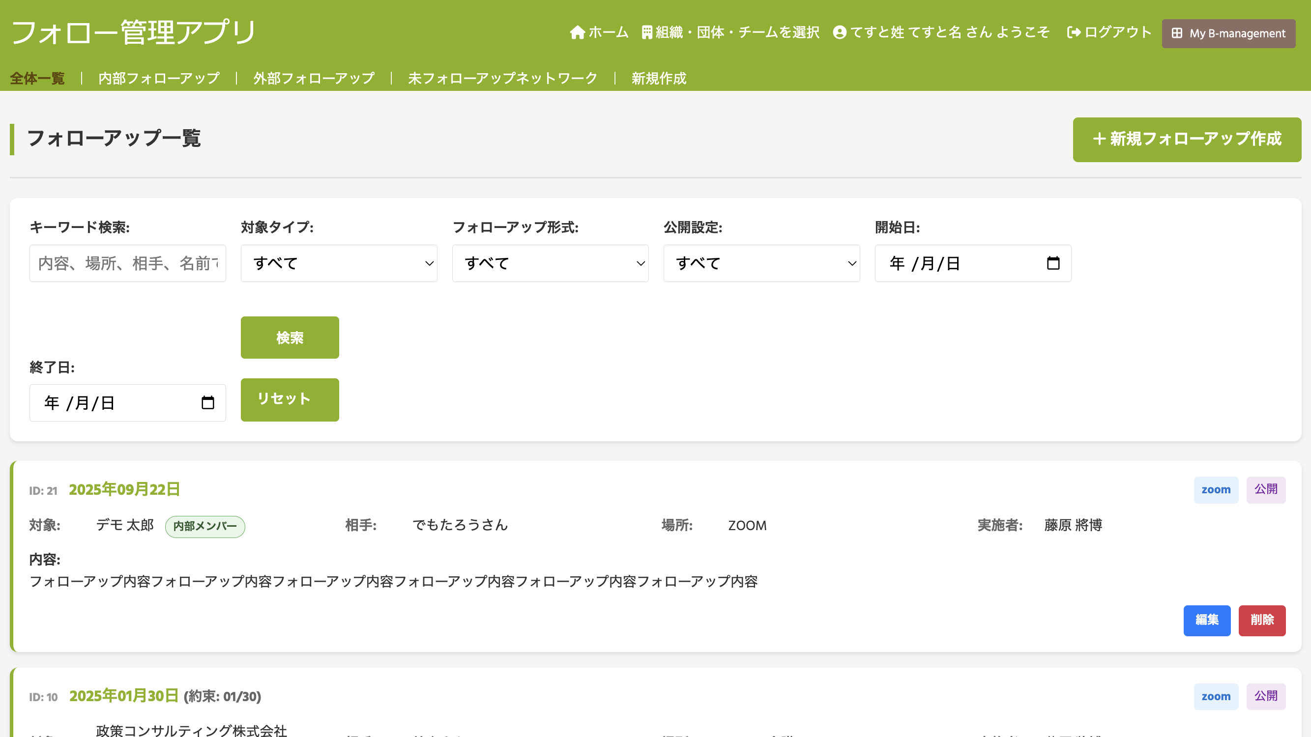Click the フォロー管理アプリ title
The height and width of the screenshot is (737, 1311).
point(134,32)
